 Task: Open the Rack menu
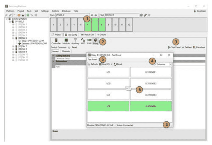[29, 11]
